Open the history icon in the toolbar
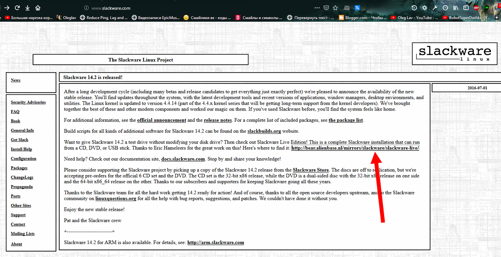Screen dimensions: 501x257 pyautogui.click(x=414, y=8)
